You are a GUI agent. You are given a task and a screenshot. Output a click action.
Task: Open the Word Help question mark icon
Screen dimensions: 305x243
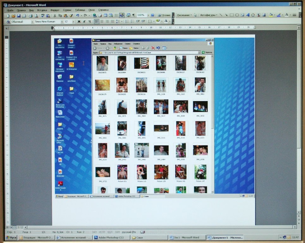point(153,15)
